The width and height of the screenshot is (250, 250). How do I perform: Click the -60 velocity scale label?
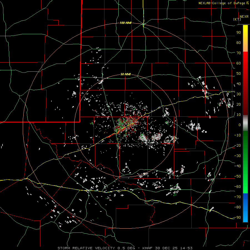click(x=237, y=187)
